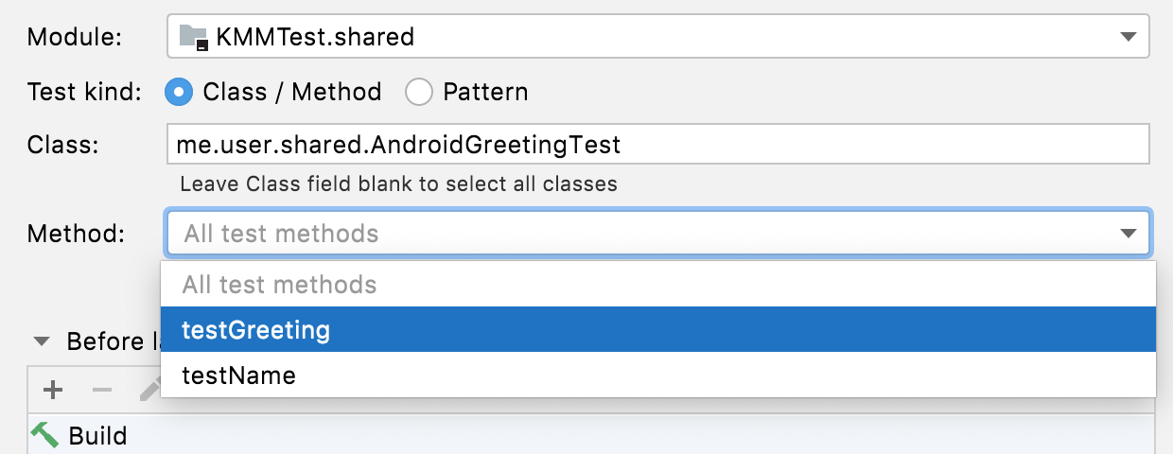Screen dimensions: 1173x454
Task: Click the green Build hammer icon
Action: (x=44, y=435)
